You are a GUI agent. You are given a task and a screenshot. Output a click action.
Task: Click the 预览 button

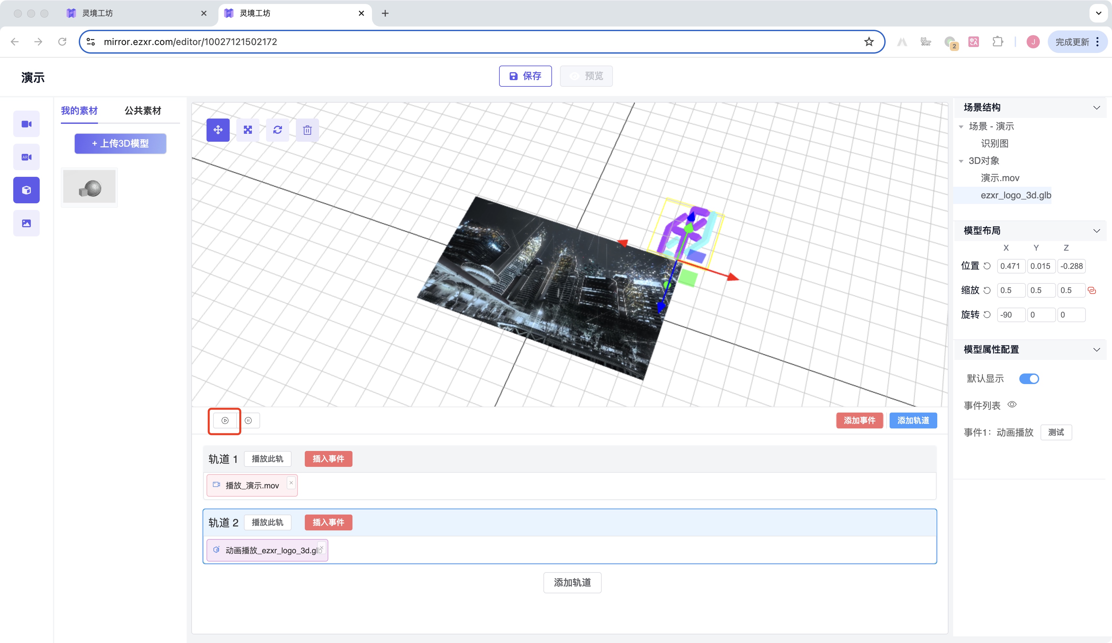click(x=586, y=76)
